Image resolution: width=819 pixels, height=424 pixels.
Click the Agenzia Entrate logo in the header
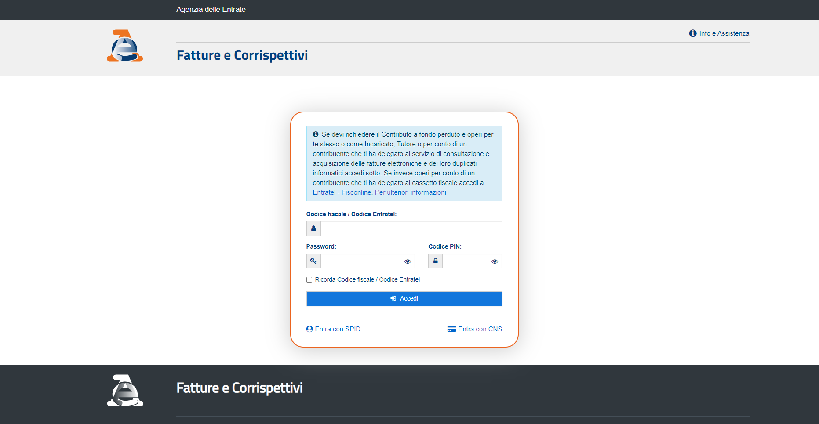tap(125, 46)
